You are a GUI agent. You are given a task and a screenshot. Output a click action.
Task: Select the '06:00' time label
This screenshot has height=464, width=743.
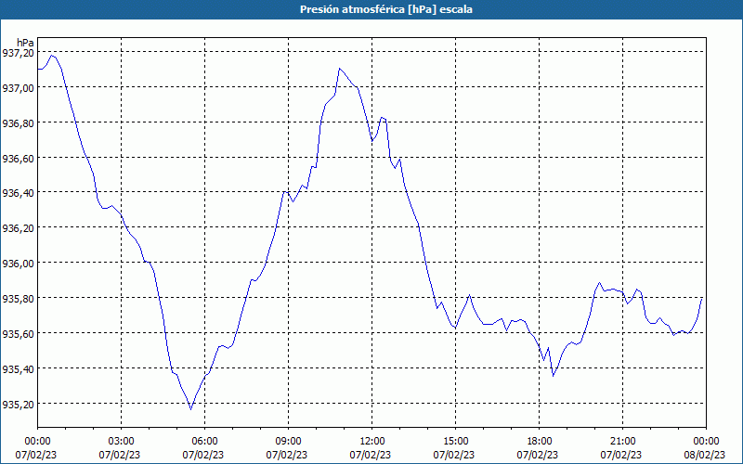point(204,442)
